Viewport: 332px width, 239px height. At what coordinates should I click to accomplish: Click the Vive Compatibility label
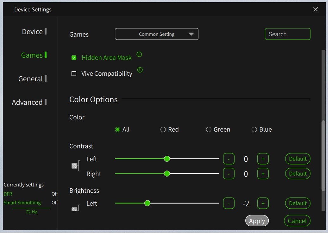click(107, 74)
